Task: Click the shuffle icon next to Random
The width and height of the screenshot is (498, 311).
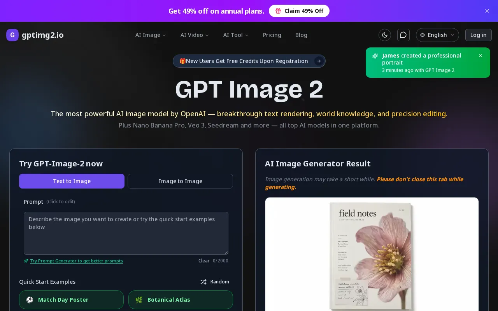Action: (x=203, y=282)
